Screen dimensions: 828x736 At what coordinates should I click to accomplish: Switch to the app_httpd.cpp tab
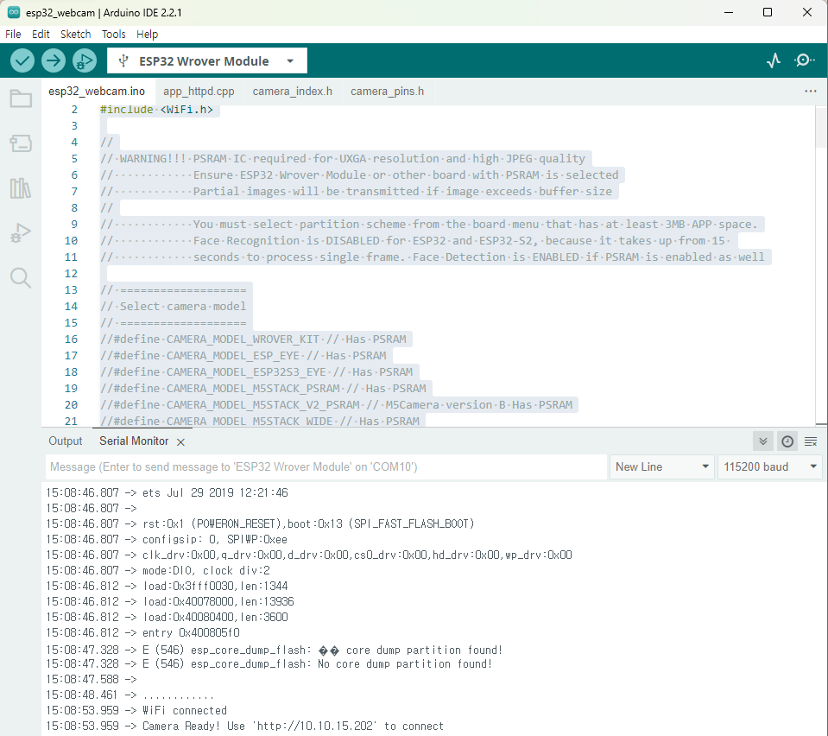199,91
